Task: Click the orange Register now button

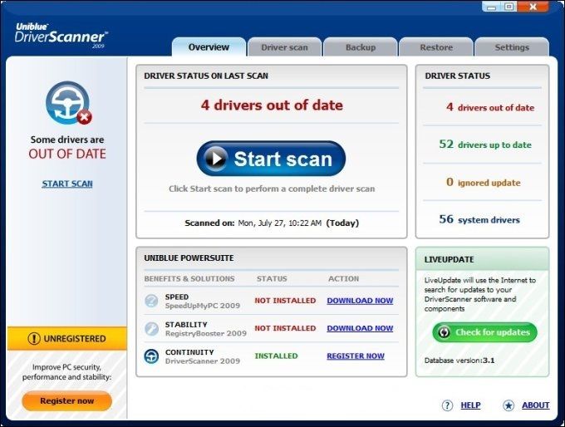Action: [67, 400]
